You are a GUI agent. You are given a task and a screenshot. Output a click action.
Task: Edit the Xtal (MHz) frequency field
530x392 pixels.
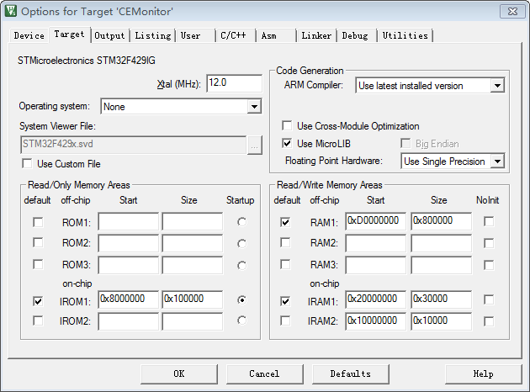point(234,83)
